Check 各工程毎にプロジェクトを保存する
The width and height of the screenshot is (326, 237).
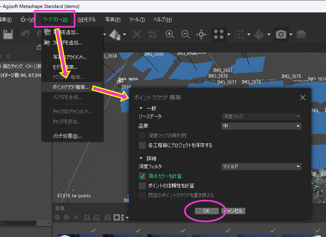coord(142,145)
